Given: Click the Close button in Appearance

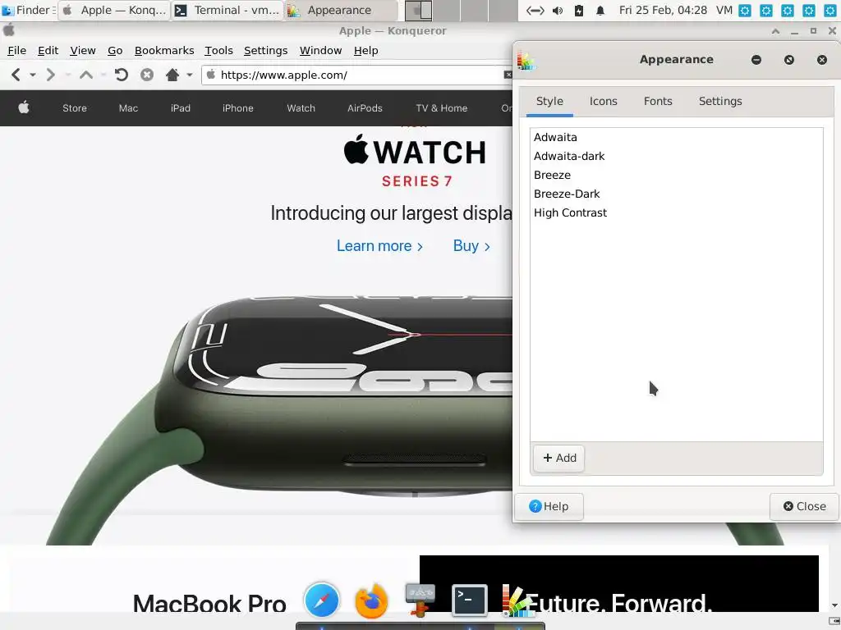Looking at the screenshot, I should point(804,507).
